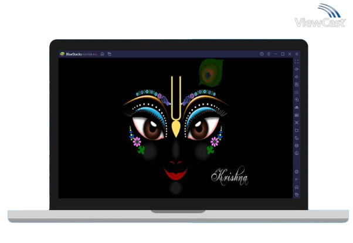The image size is (353, 243).
Task: Click the square play icon in sidebar
Action: (x=297, y=85)
